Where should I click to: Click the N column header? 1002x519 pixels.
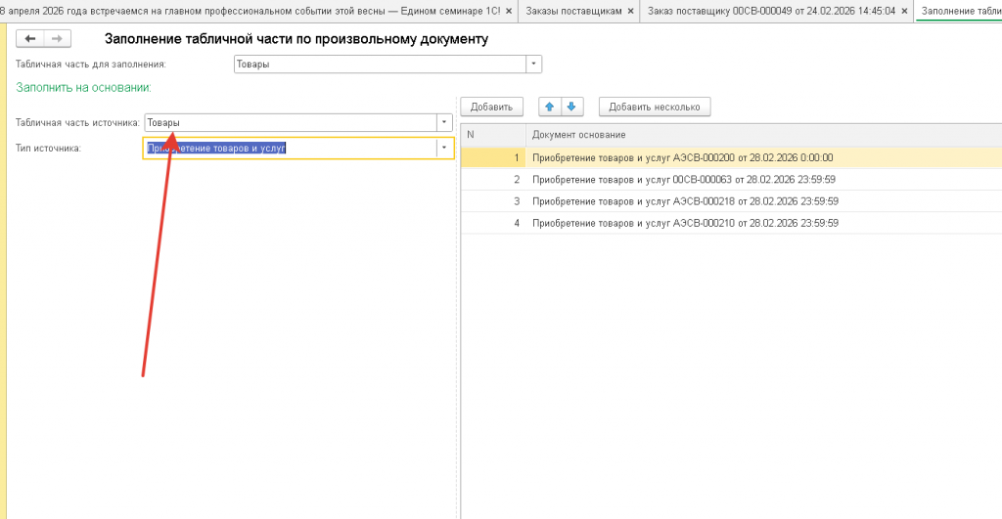point(493,135)
